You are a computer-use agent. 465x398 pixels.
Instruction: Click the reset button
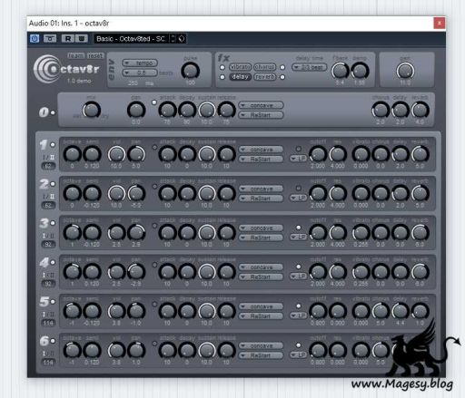coord(95,55)
